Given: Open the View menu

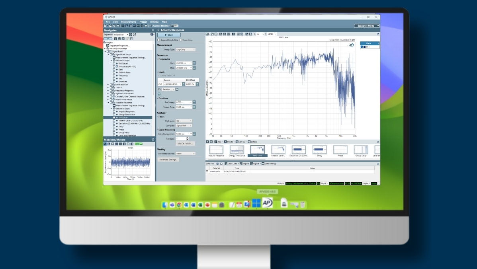Looking at the screenshot, I should tap(115, 22).
